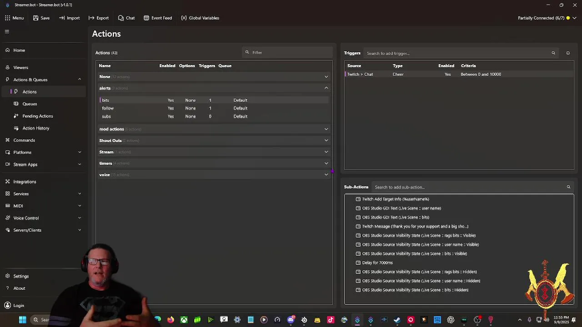Image resolution: width=582 pixels, height=327 pixels.
Task: Collapse the alerts action group
Action: tap(326, 88)
